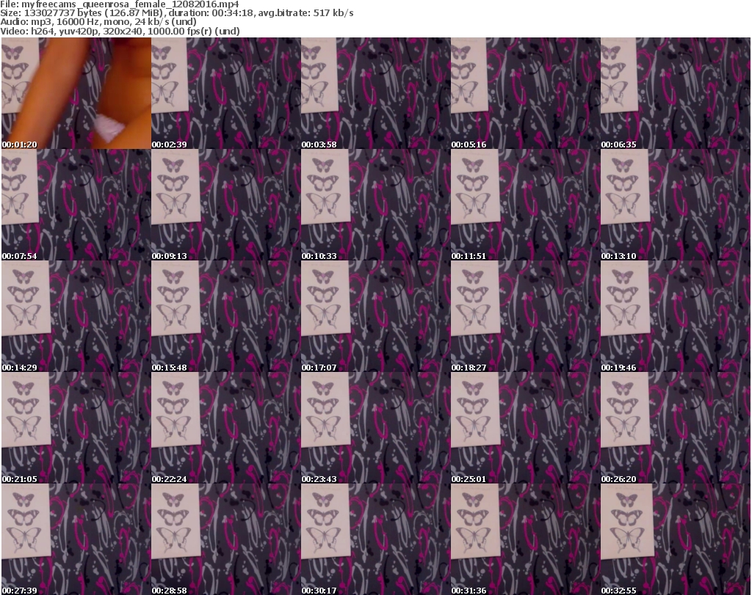Open the frame marked 00:21:05
752x595 pixels.
click(x=76, y=427)
